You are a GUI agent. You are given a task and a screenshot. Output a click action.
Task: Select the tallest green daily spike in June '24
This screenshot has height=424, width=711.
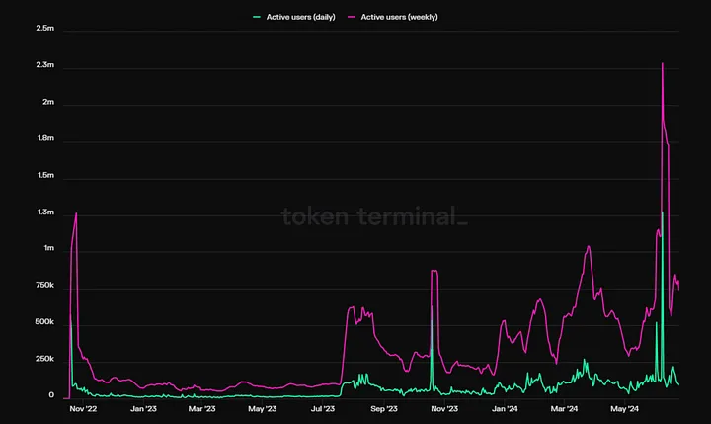(662, 212)
